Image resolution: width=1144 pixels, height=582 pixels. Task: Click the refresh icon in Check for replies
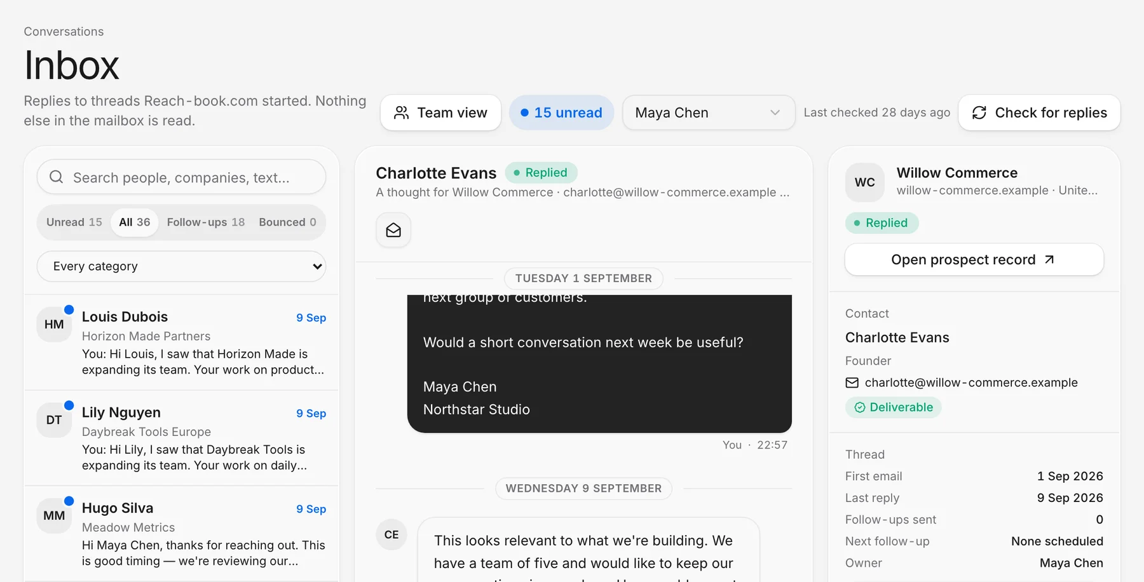pyautogui.click(x=979, y=112)
